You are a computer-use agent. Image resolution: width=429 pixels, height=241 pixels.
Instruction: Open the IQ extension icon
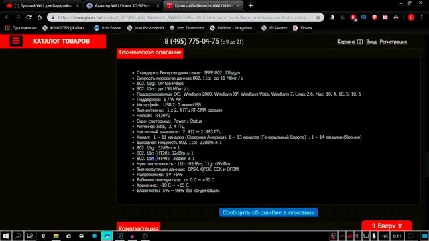coord(363,17)
